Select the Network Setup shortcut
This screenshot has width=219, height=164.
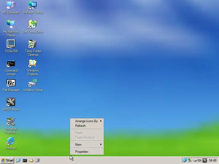pyautogui.click(x=33, y=8)
